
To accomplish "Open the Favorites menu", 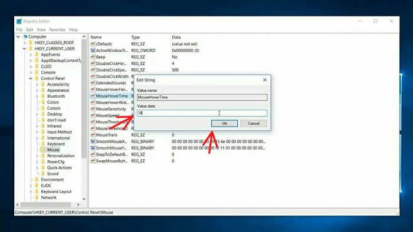I will [x=57, y=29].
